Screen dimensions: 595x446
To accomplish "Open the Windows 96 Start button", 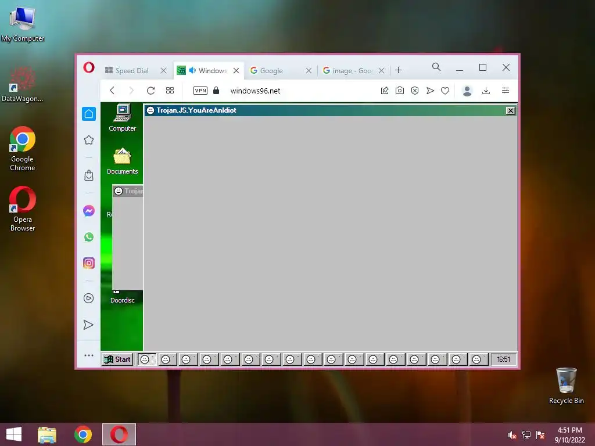I will coord(117,359).
